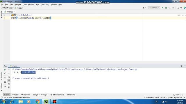
Task: Open the Windows Start button
Action: [x=4, y=101]
